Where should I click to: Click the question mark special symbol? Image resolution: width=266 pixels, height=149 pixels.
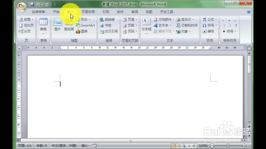tap(236, 25)
